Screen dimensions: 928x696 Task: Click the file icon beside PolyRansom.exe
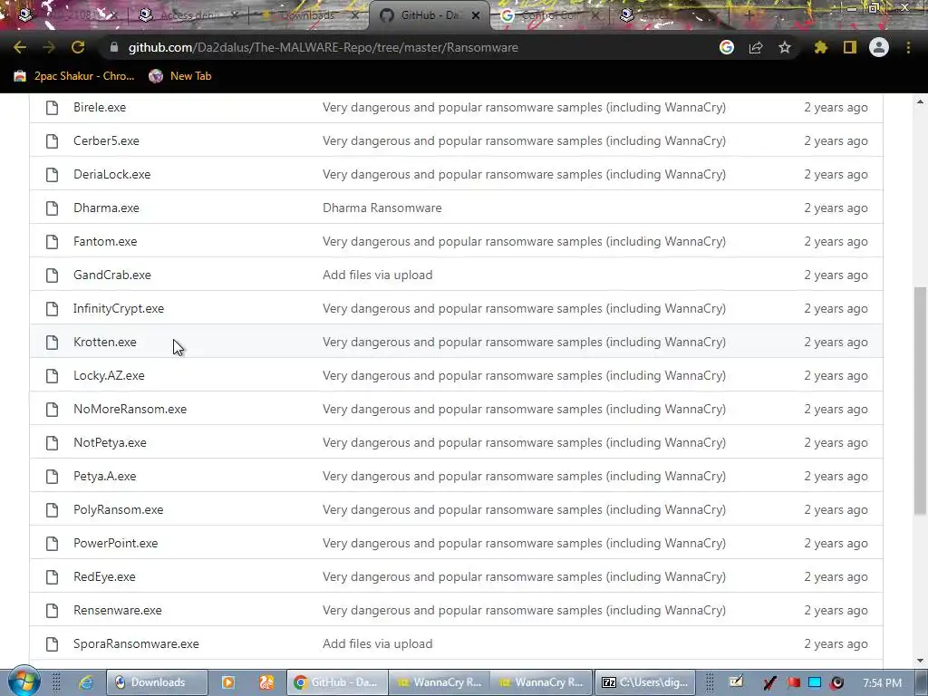(x=52, y=509)
